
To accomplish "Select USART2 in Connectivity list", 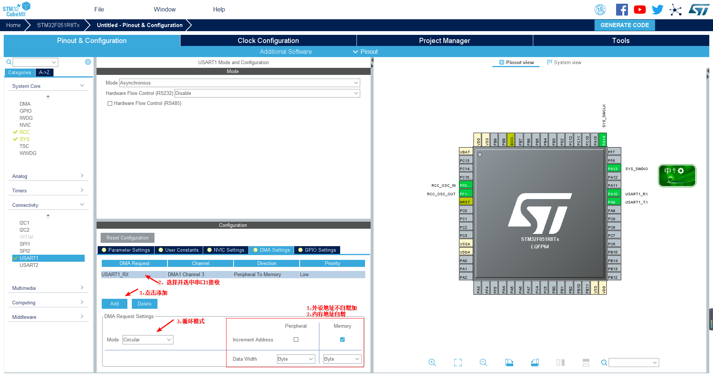I will 29,265.
